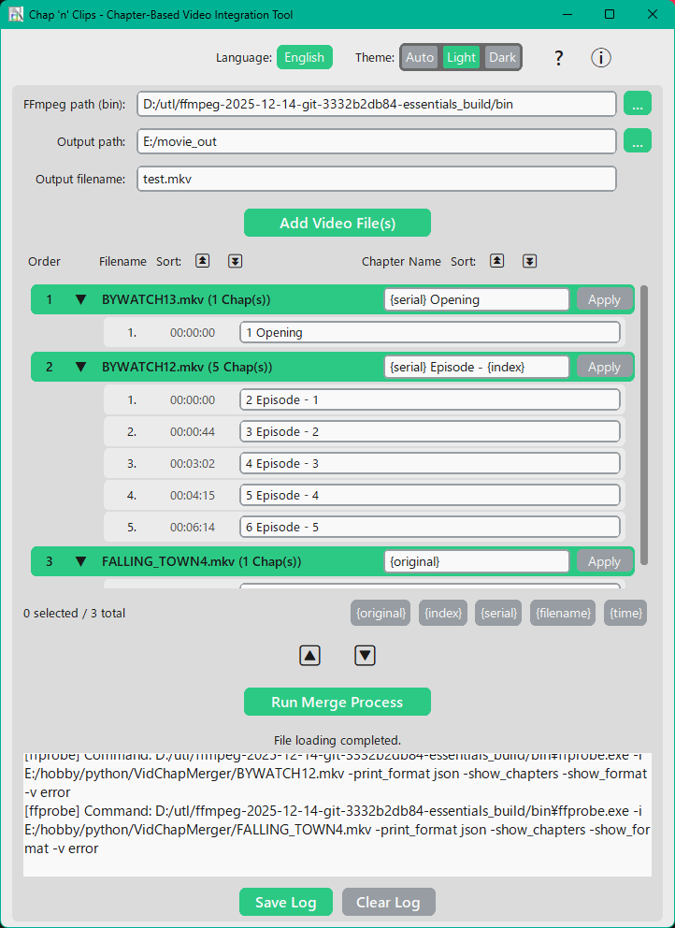Click Run Merge Process button
The height and width of the screenshot is (928, 675).
(337, 702)
